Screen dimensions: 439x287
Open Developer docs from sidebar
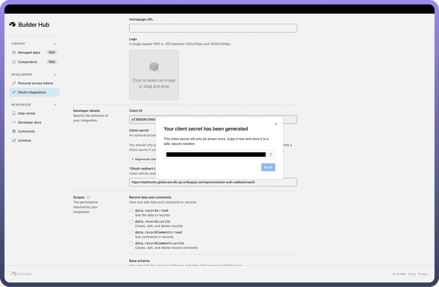click(x=30, y=122)
